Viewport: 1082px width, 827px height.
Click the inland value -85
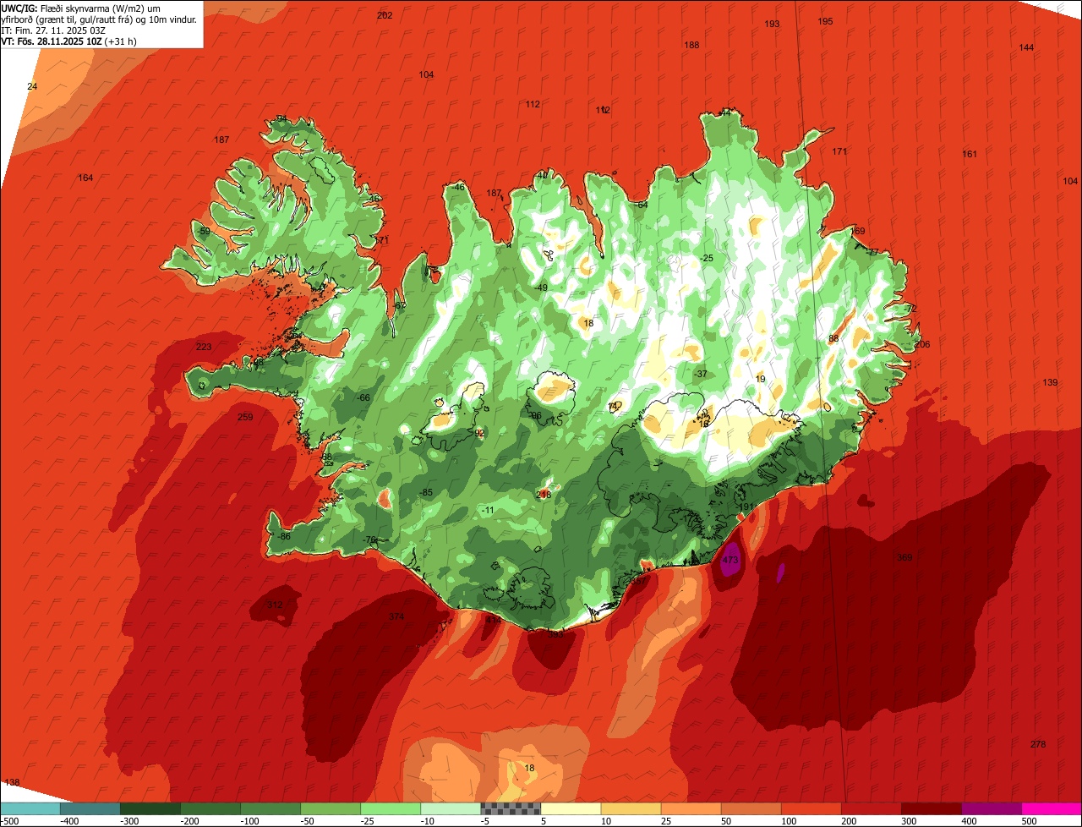pos(426,492)
